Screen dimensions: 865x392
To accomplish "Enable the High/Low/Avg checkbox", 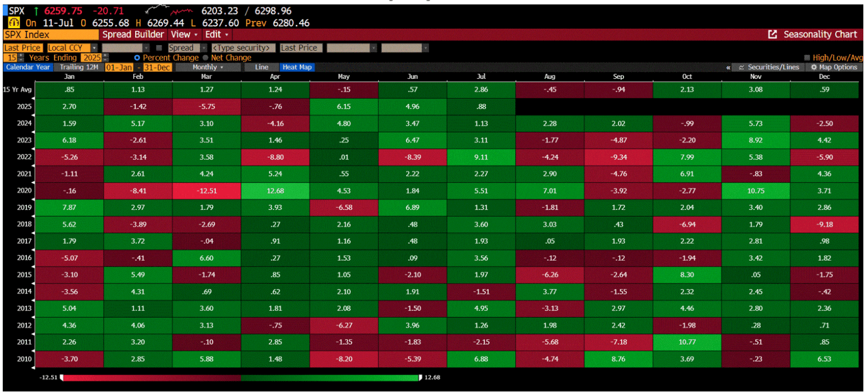I will pos(806,57).
